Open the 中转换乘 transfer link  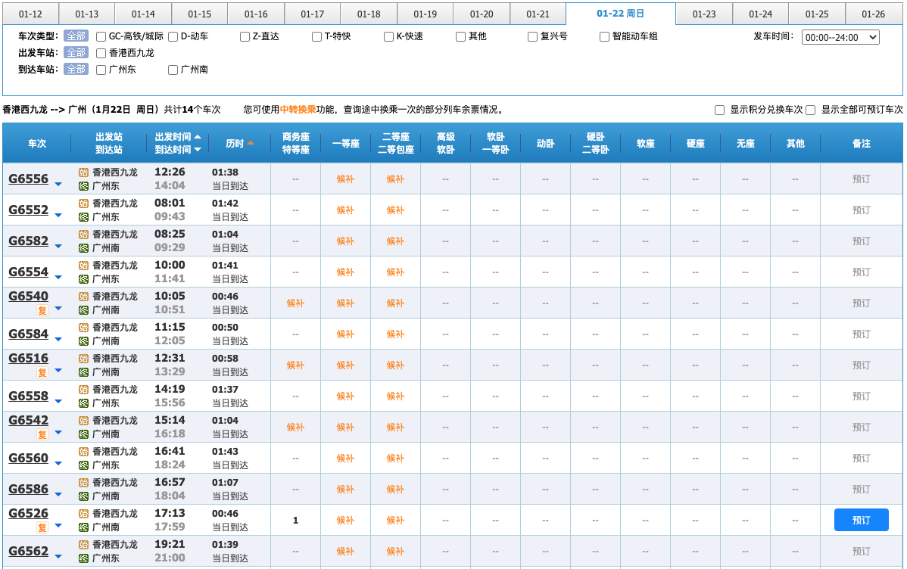(298, 110)
